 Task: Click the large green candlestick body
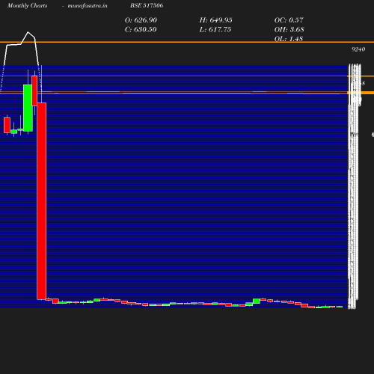click(x=28, y=108)
